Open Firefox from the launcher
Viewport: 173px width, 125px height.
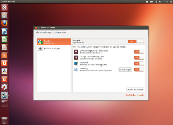[4, 23]
